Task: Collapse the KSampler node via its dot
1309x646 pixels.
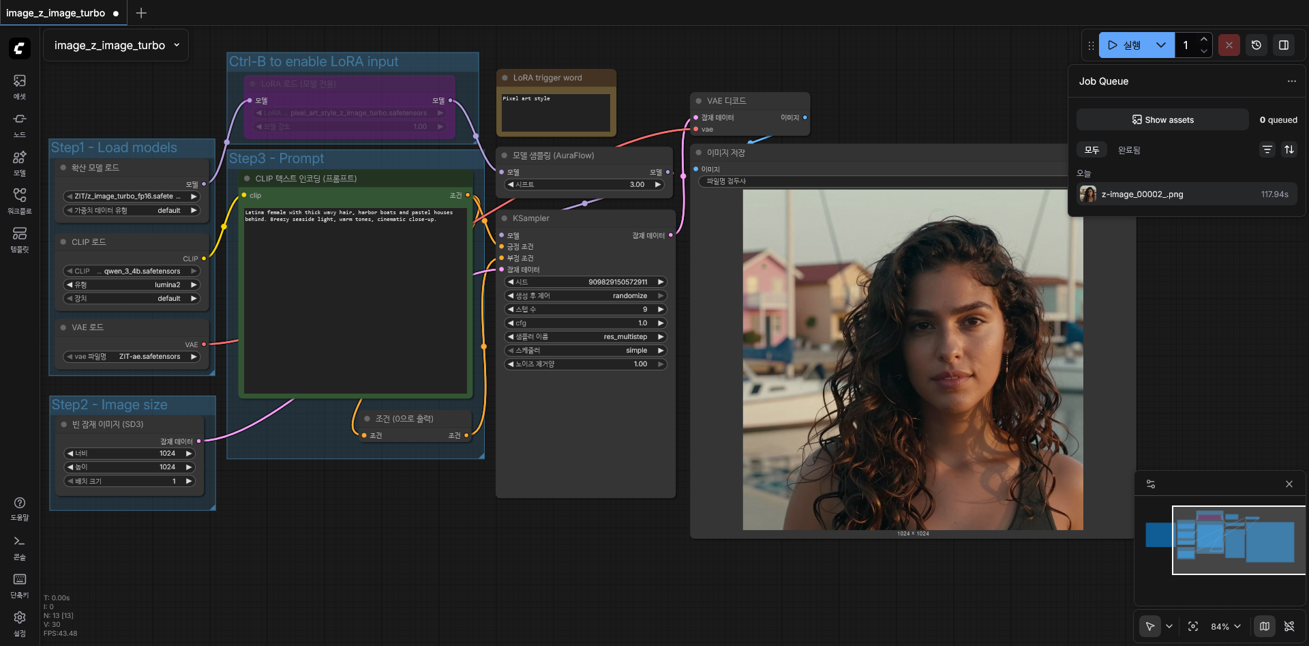Action: [505, 218]
